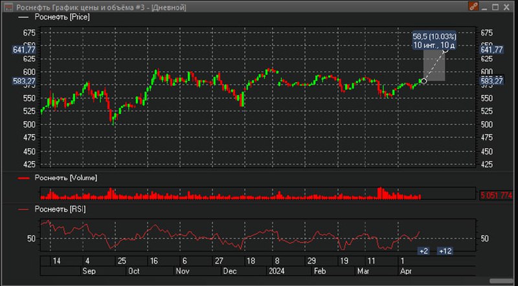
Task: Click the gray measurement rectangle on the price chart
Action: (434, 65)
